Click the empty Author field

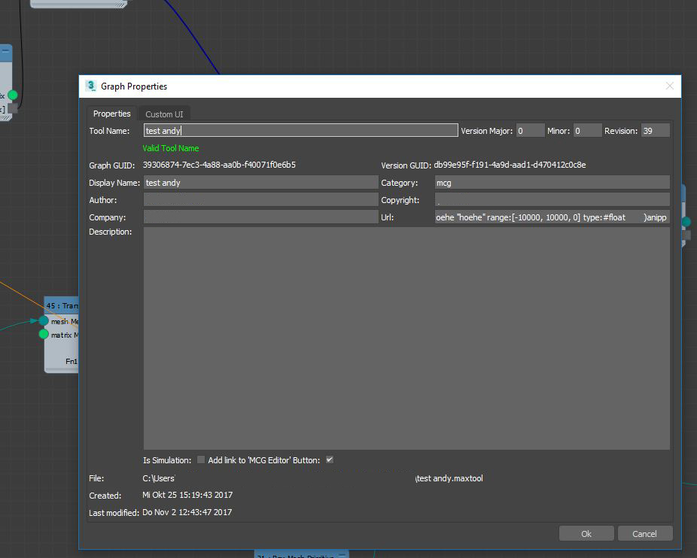[x=260, y=199]
